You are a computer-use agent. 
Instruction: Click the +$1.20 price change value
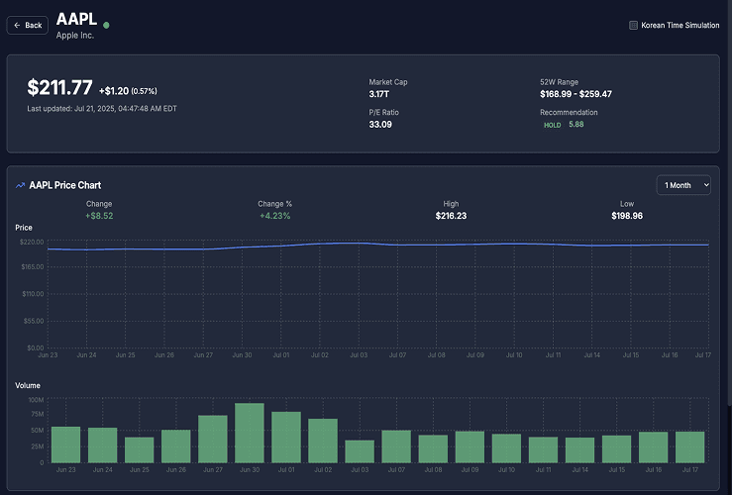click(114, 91)
